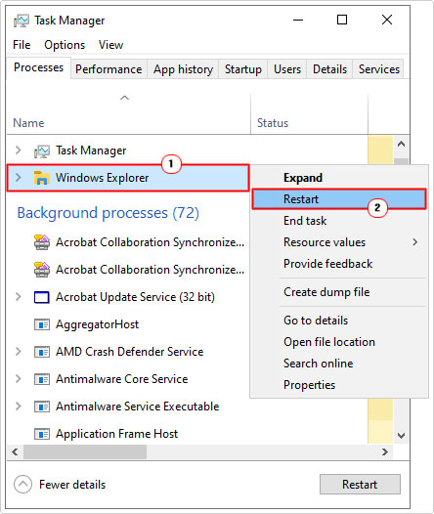Choose Search online in context menu
434x514 pixels.
[x=339, y=364]
